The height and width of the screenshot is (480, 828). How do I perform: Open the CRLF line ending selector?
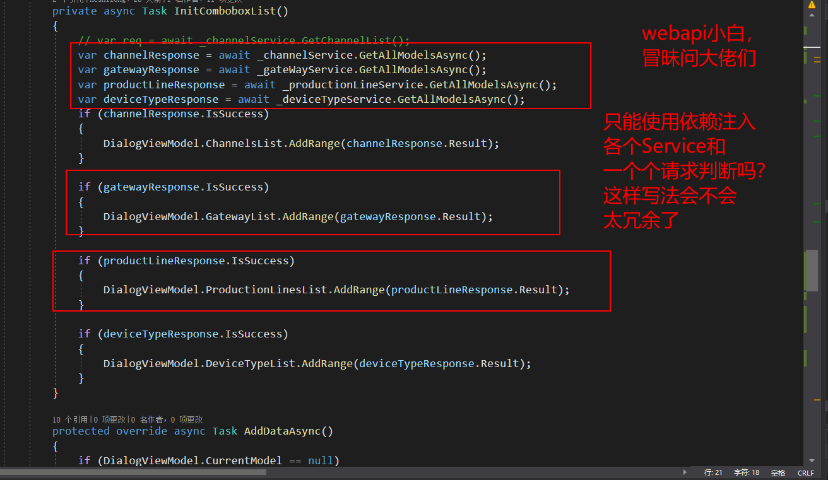click(x=806, y=472)
